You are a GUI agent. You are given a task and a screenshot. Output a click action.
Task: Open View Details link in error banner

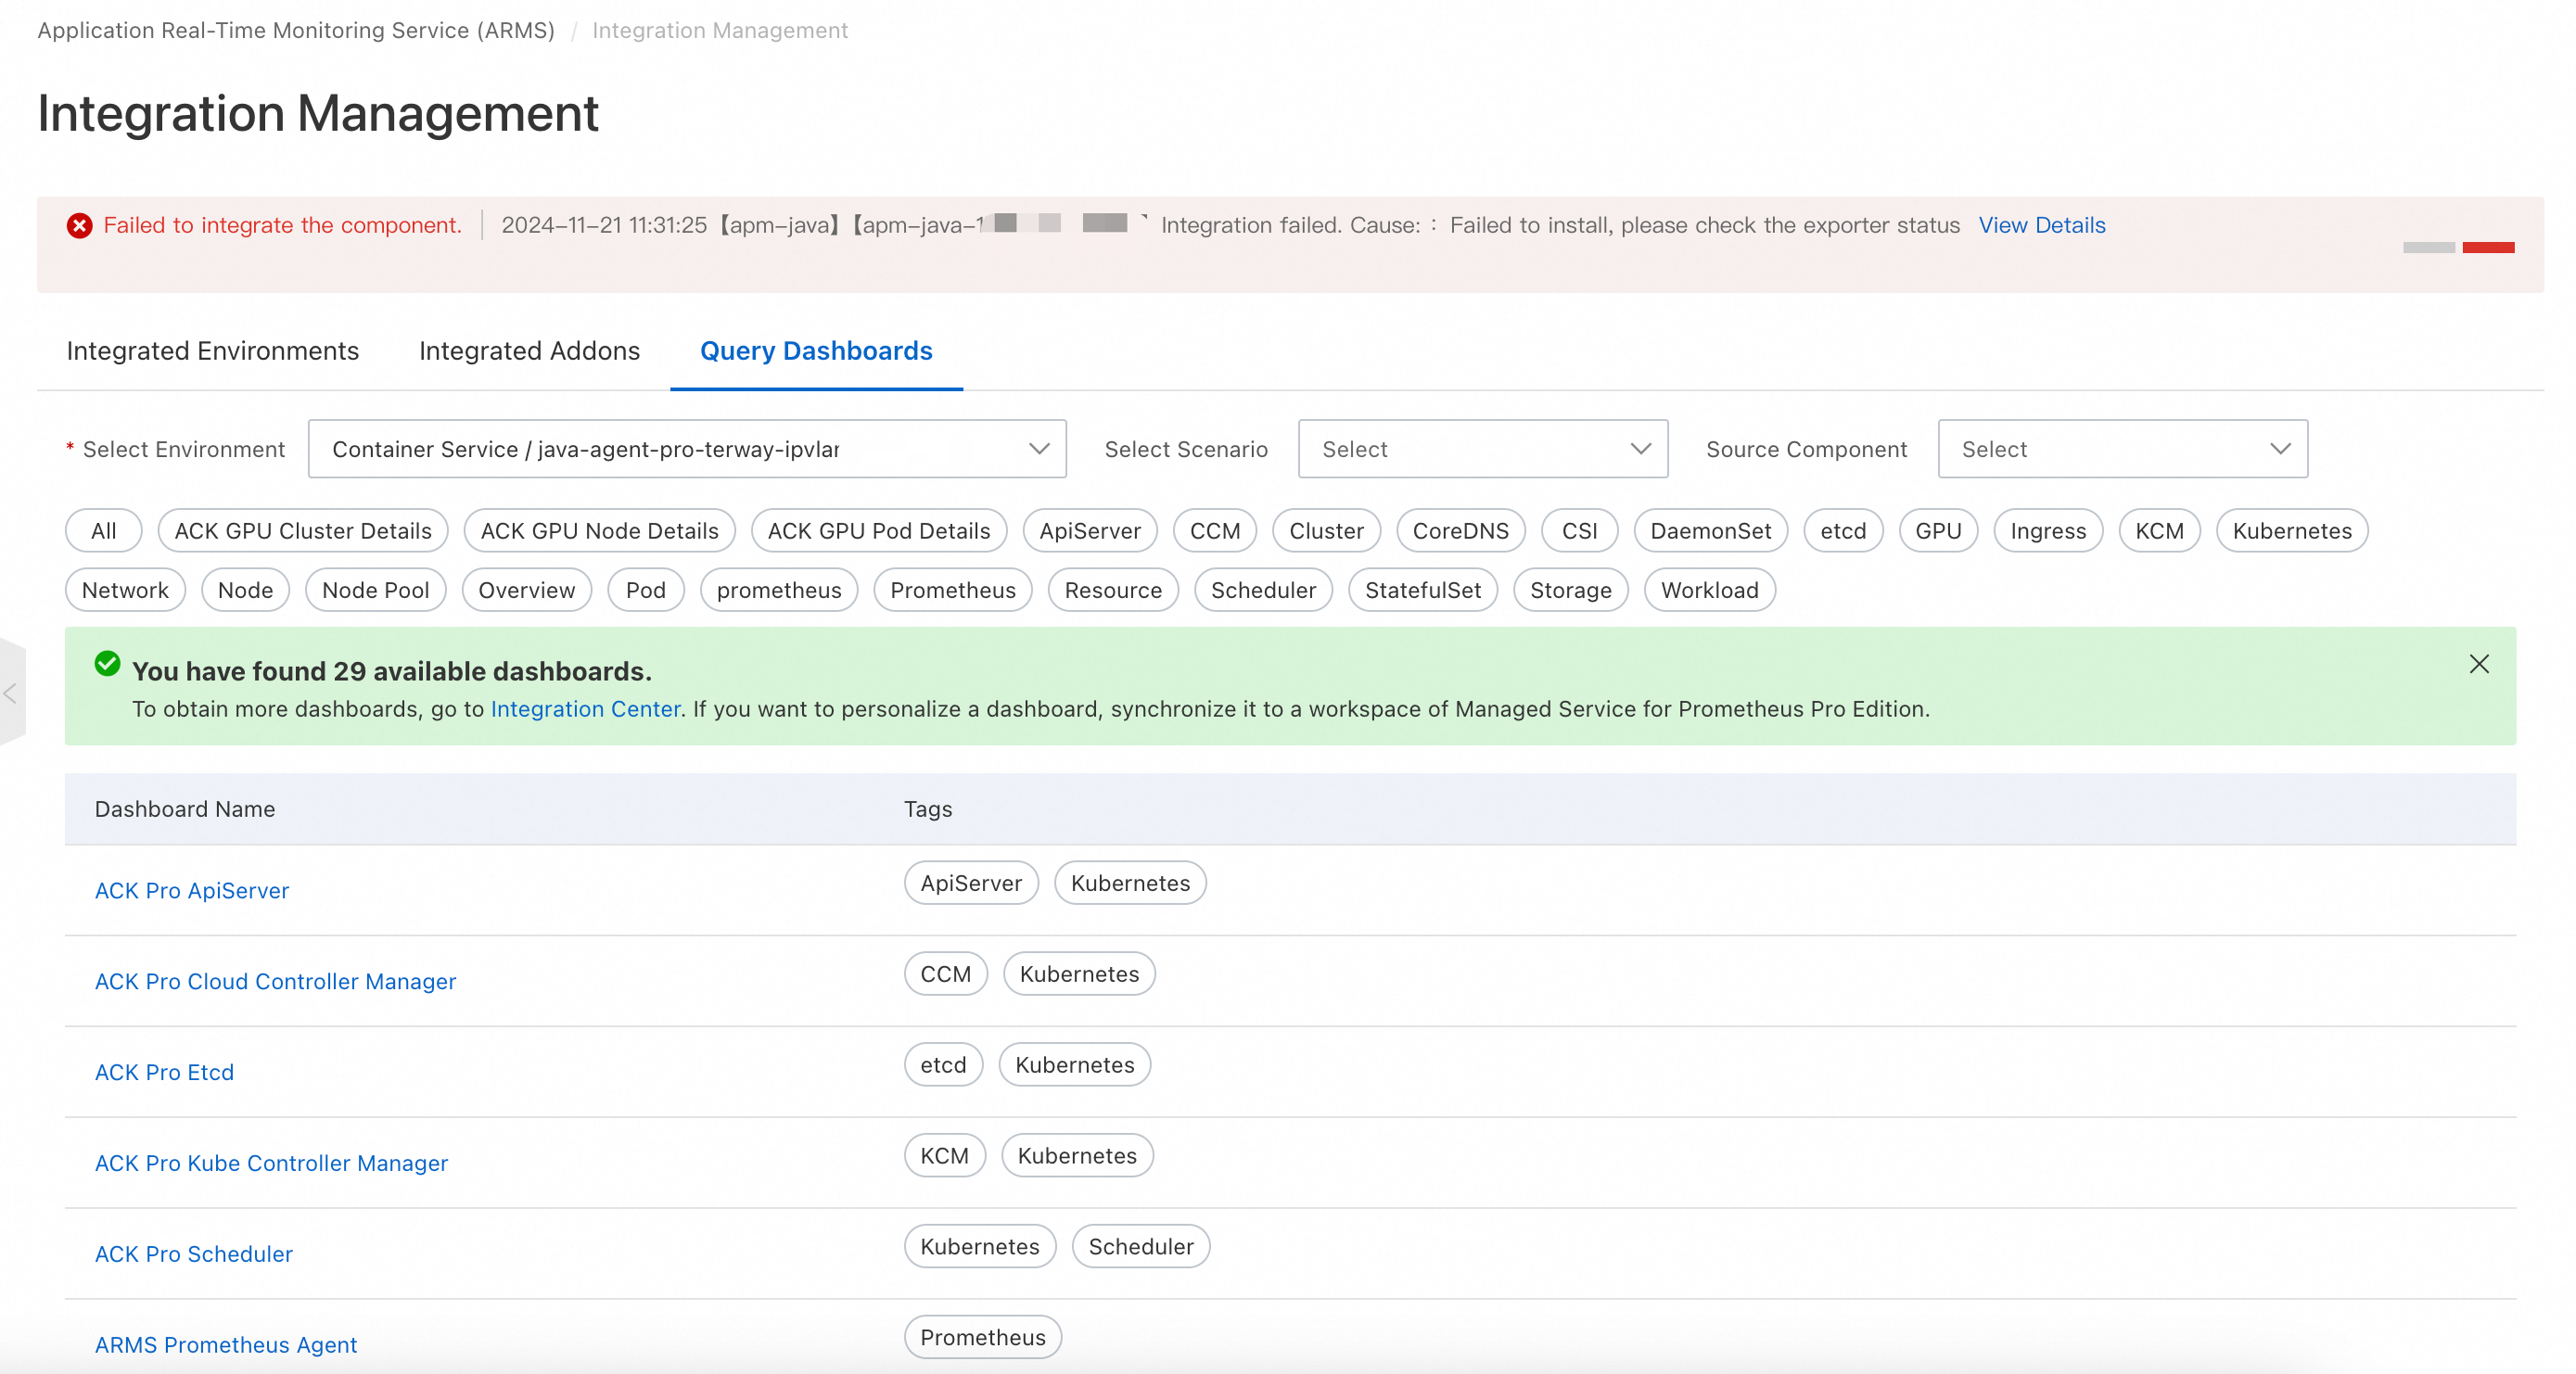click(2041, 225)
